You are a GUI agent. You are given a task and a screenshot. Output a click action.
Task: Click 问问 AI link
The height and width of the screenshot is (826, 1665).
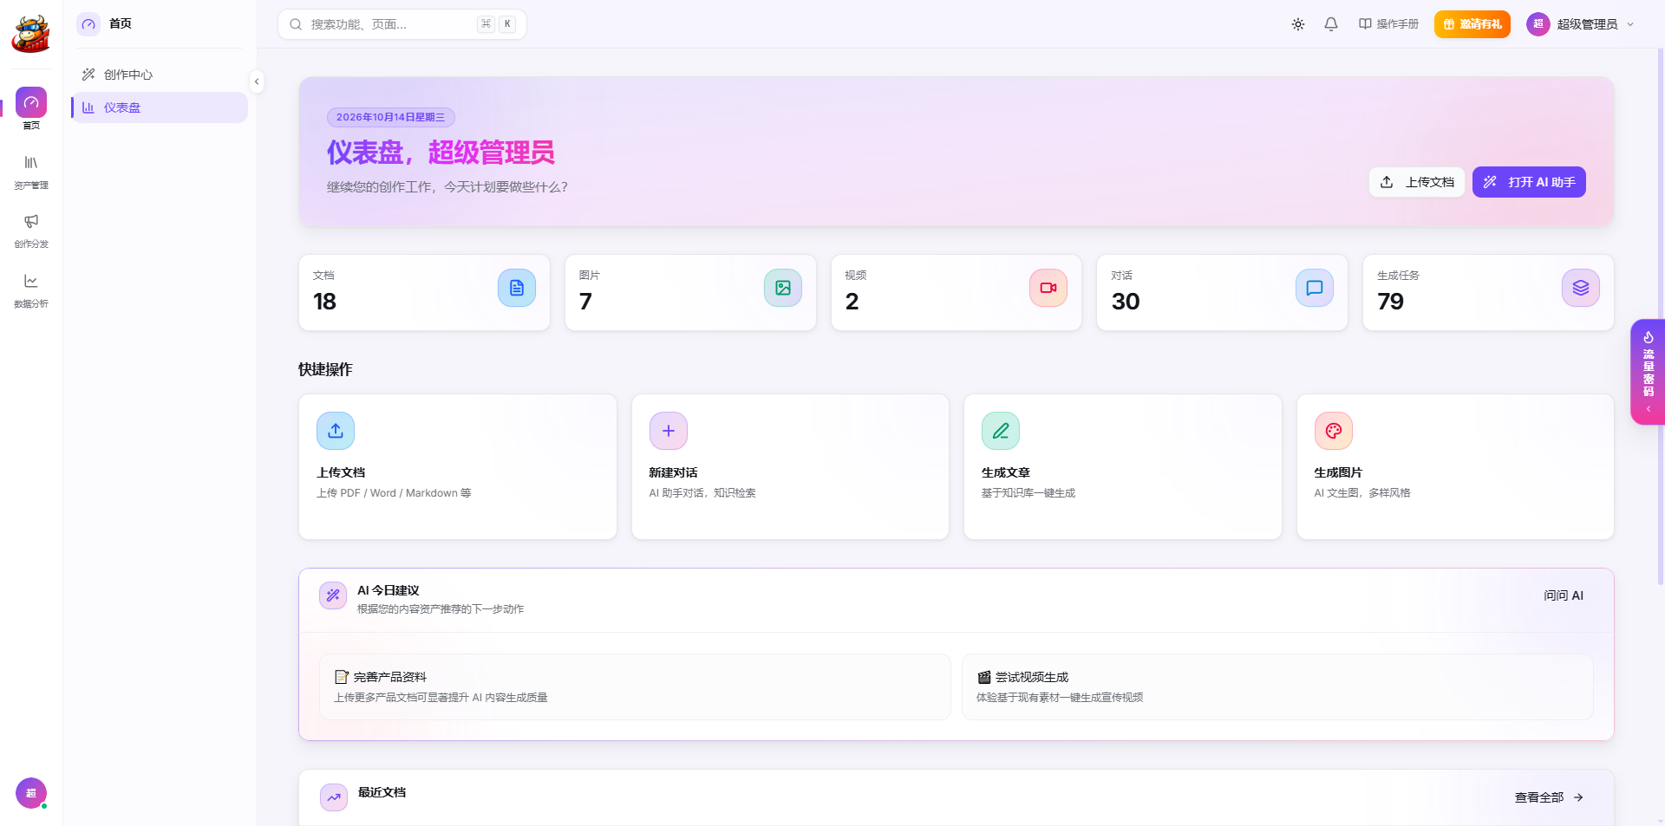(x=1564, y=595)
